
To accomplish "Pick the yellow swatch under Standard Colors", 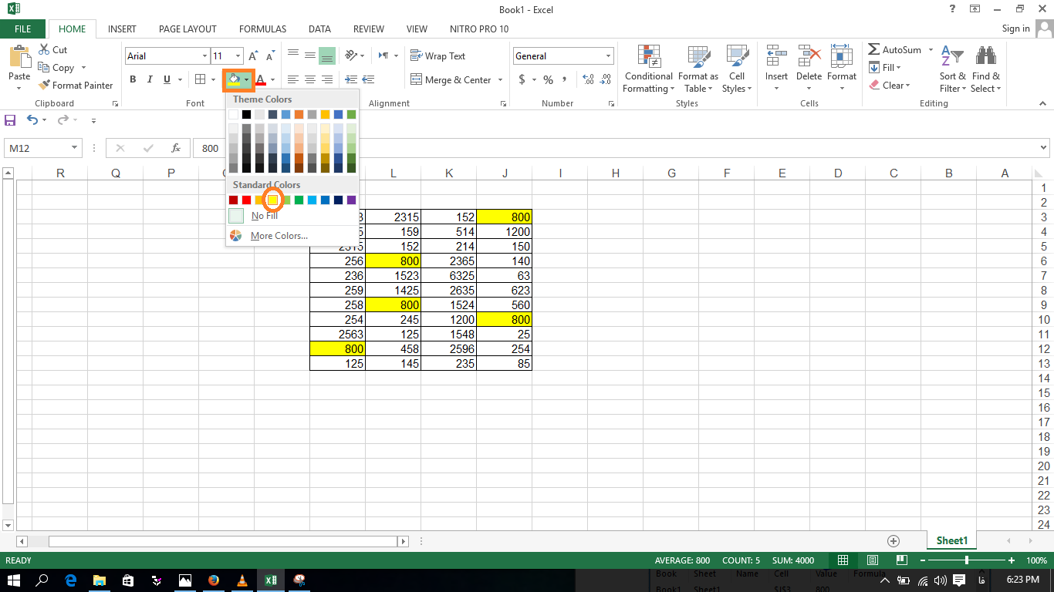I will click(272, 200).
